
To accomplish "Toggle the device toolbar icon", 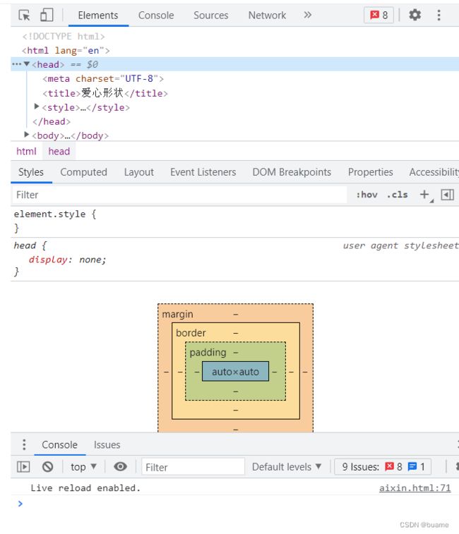I will click(x=47, y=15).
